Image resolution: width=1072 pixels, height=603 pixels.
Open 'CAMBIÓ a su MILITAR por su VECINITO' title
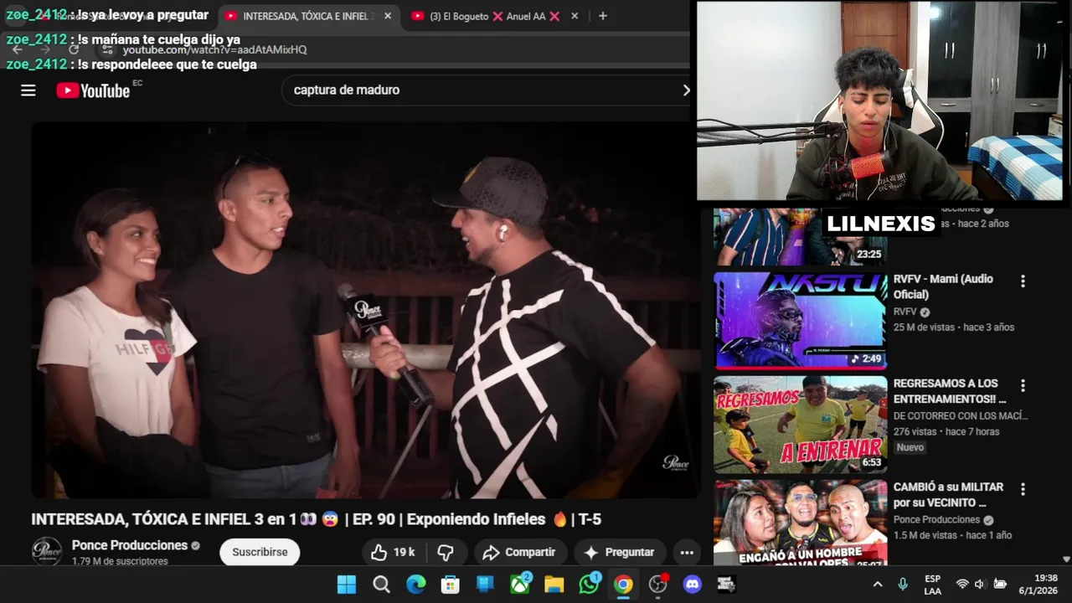pyautogui.click(x=948, y=494)
